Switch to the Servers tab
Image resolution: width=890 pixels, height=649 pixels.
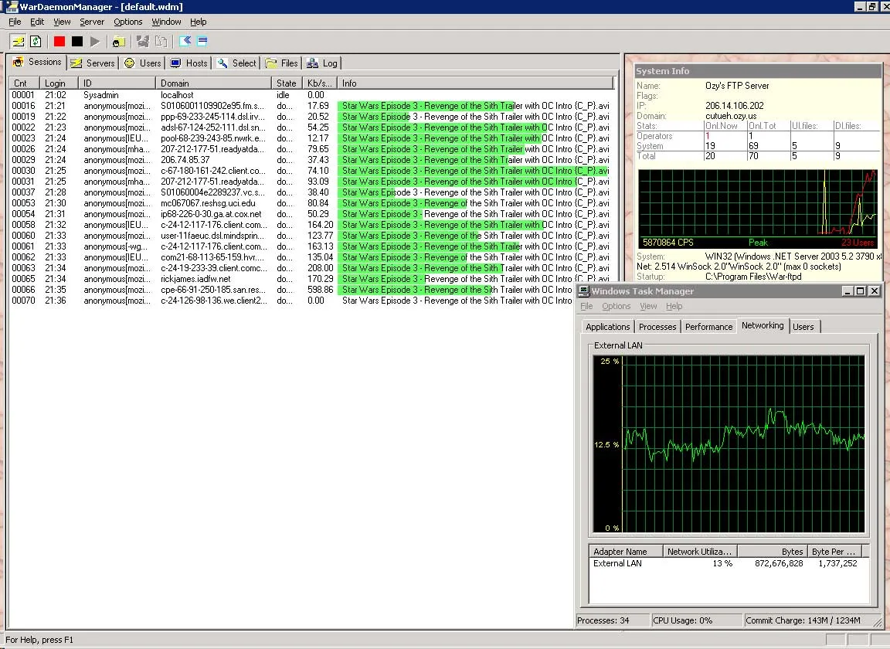(92, 63)
